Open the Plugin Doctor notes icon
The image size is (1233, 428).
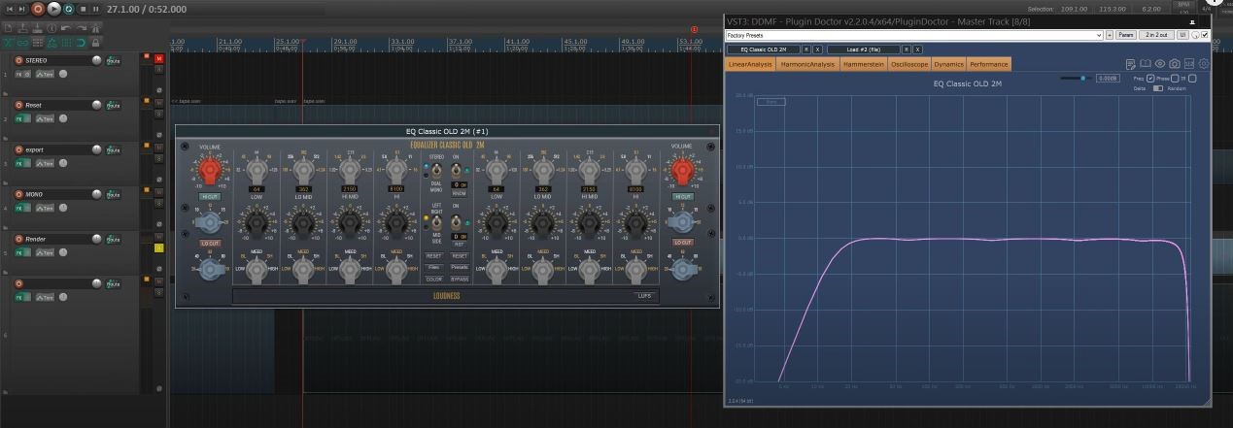(x=1130, y=64)
